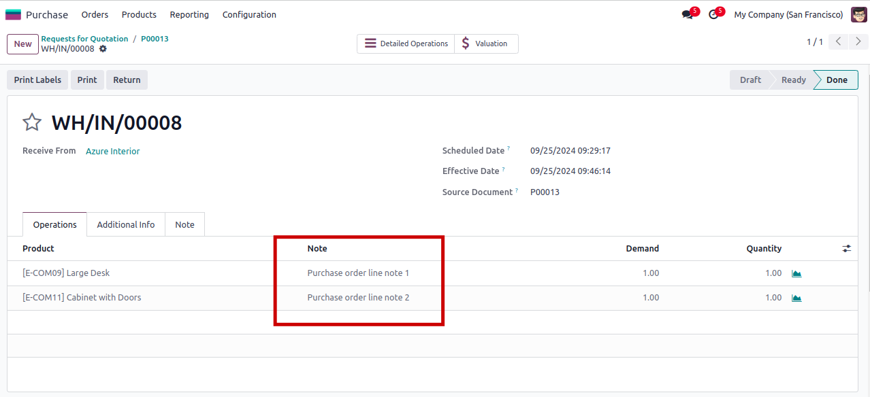The height and width of the screenshot is (397, 870).
Task: Open the Configuration menu
Action: pos(249,14)
